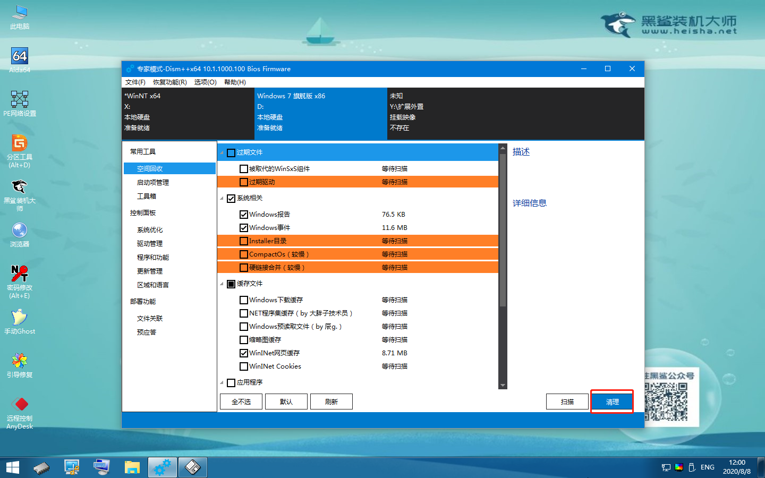The height and width of the screenshot is (478, 765).
Task: Check the 过期驱动 checkbox
Action: (244, 182)
